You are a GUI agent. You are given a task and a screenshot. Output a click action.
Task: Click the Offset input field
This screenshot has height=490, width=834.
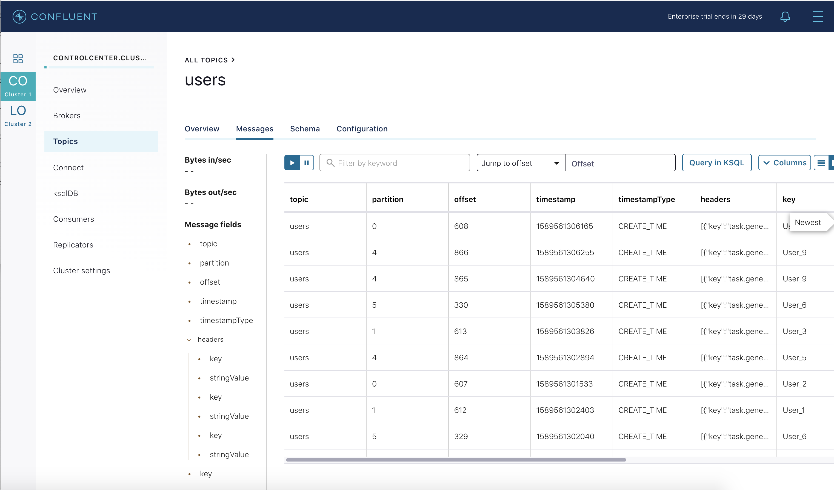coord(620,163)
